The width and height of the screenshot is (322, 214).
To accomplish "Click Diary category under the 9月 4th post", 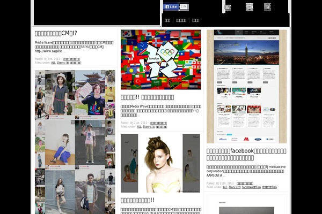I will tap(63, 63).
